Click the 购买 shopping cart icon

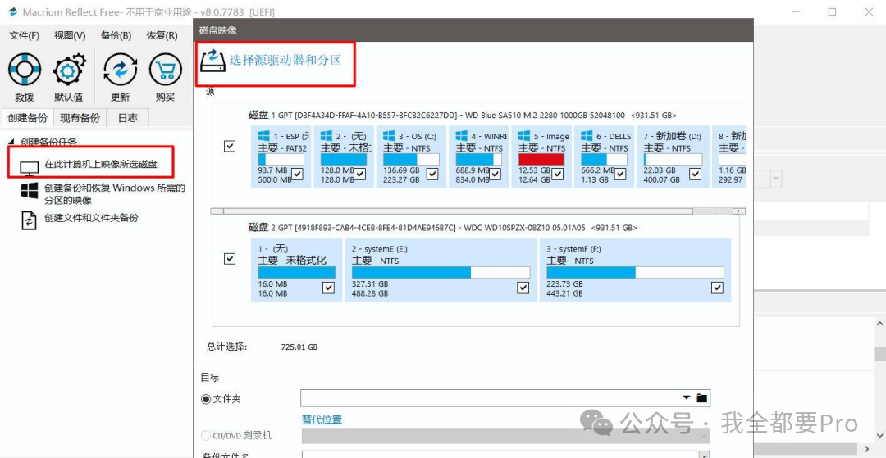[x=165, y=70]
